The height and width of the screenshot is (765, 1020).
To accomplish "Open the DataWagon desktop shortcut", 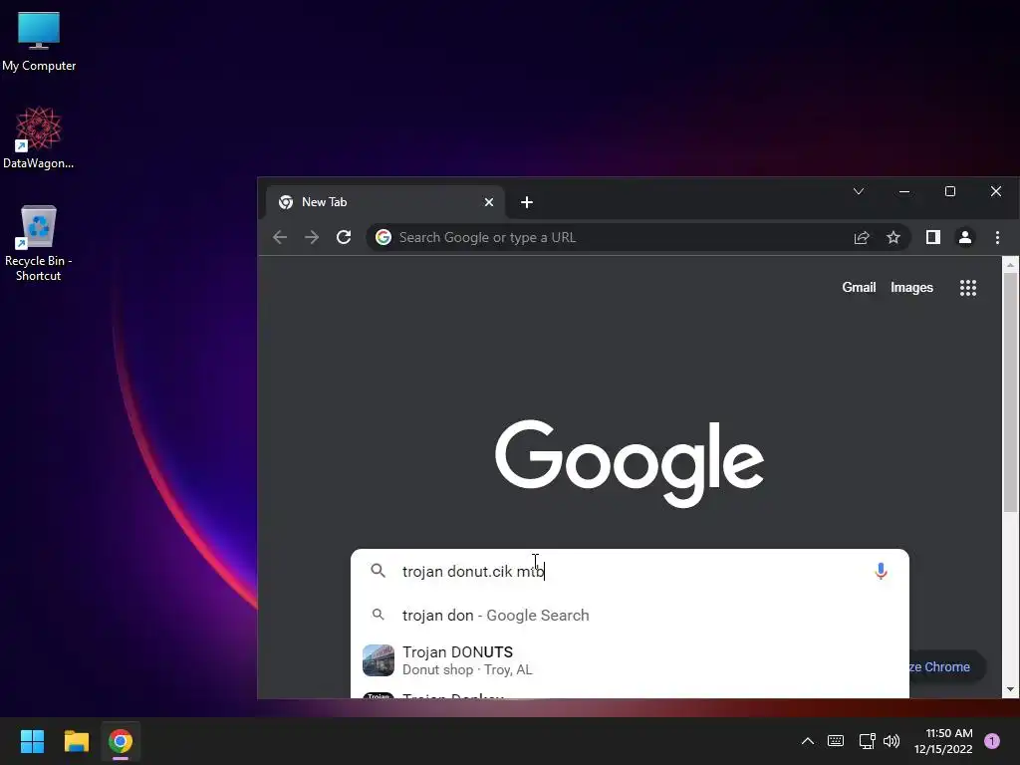I will [39, 137].
